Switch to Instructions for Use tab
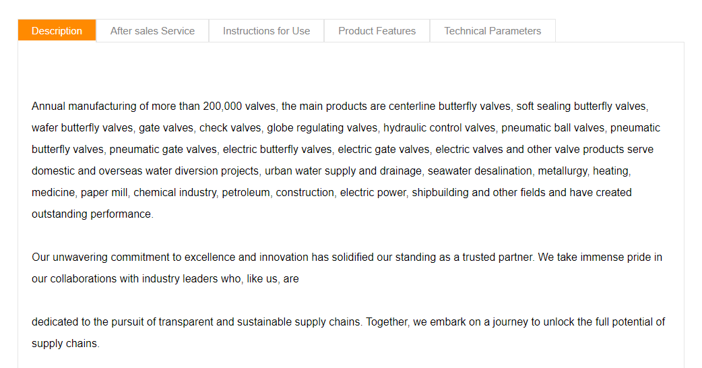 tap(266, 31)
